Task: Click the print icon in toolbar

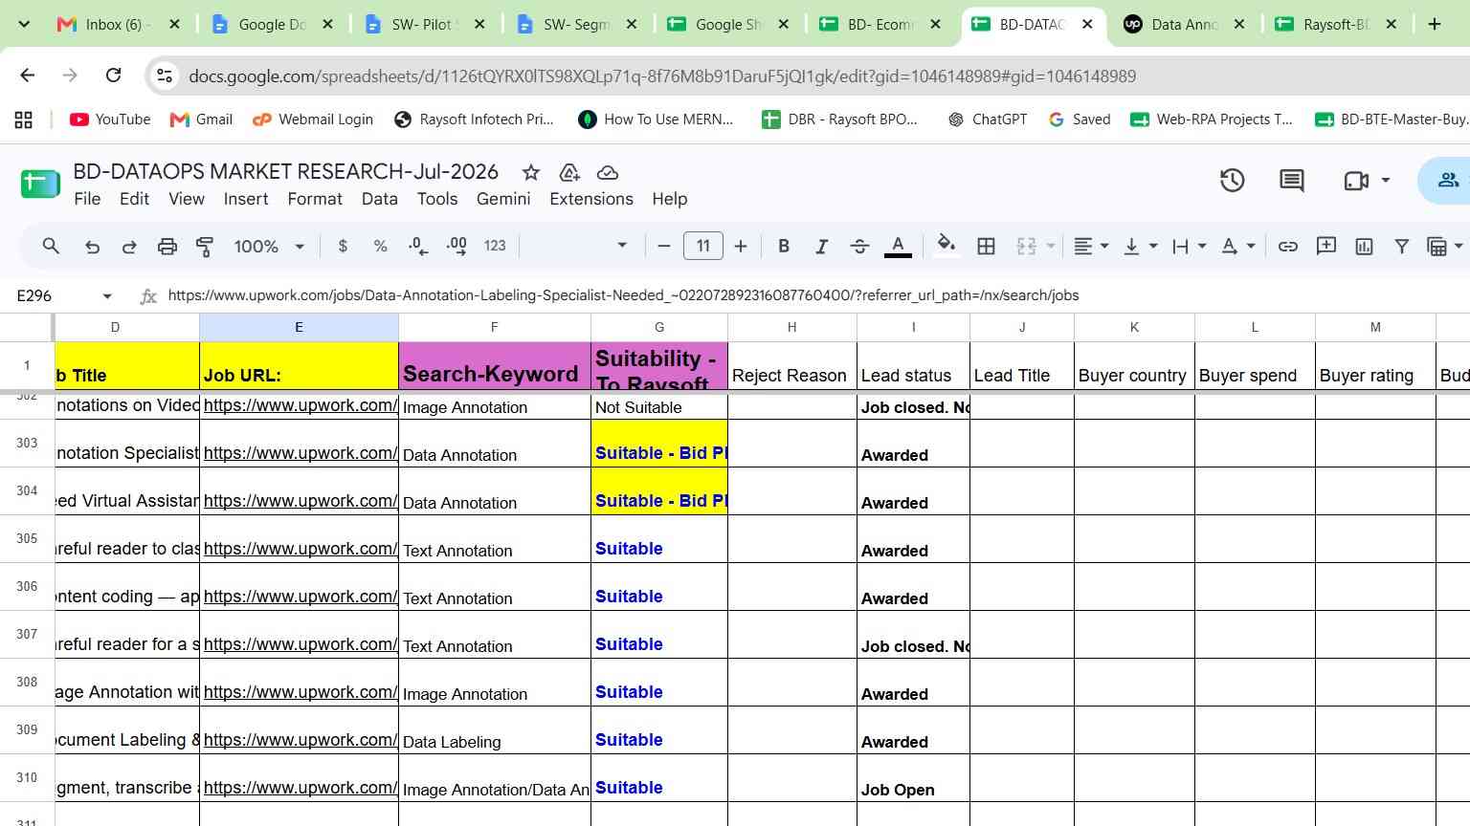Action: point(167,247)
